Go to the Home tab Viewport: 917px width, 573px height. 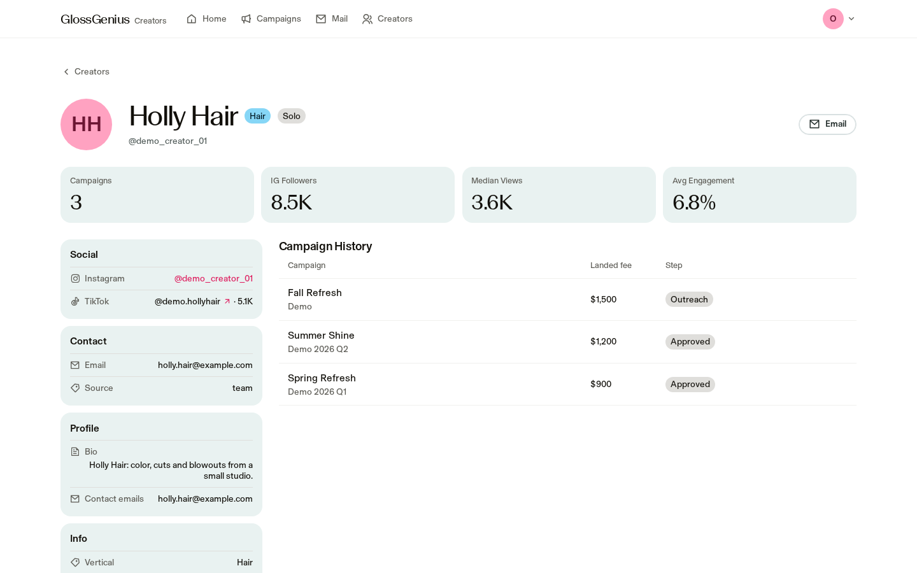(x=206, y=19)
